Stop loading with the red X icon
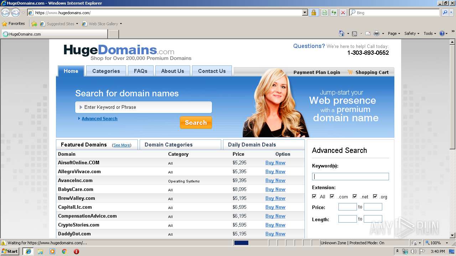456x256 pixels. pos(343,12)
